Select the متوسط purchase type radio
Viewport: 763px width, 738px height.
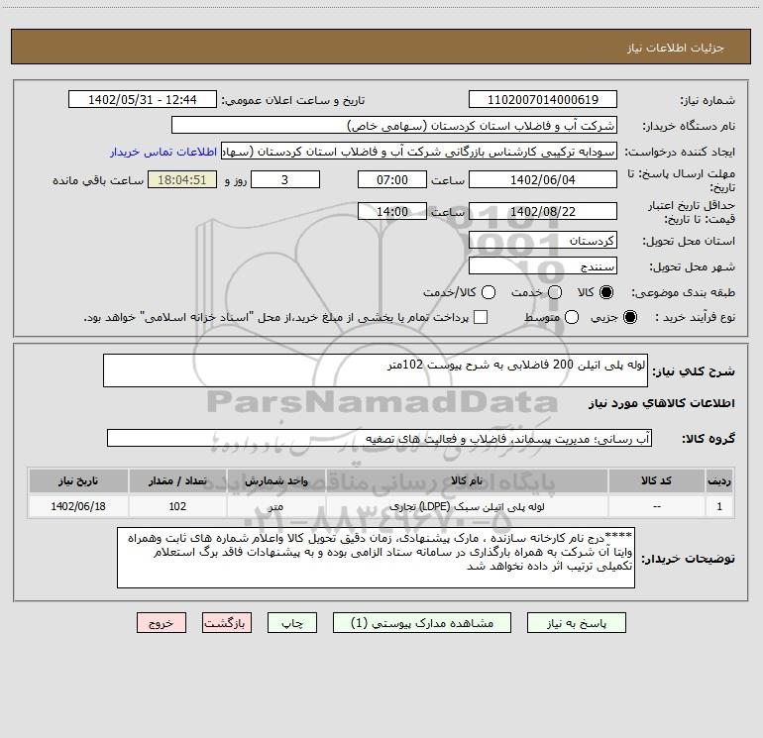tap(572, 318)
